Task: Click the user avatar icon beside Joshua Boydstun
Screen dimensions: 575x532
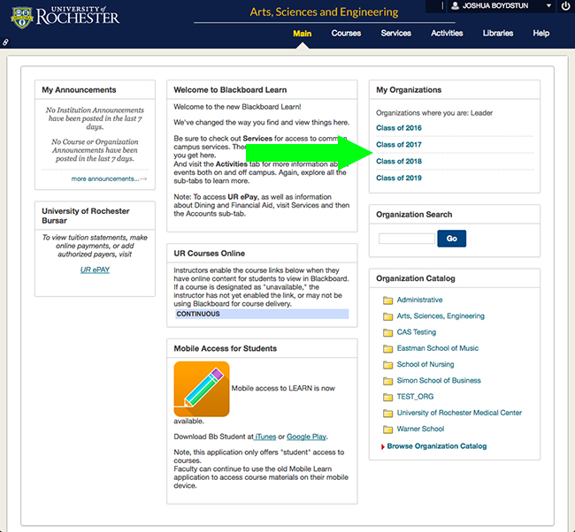Action: point(455,6)
